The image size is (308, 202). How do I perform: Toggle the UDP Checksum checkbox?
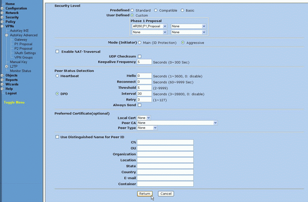pyautogui.click(x=140, y=56)
